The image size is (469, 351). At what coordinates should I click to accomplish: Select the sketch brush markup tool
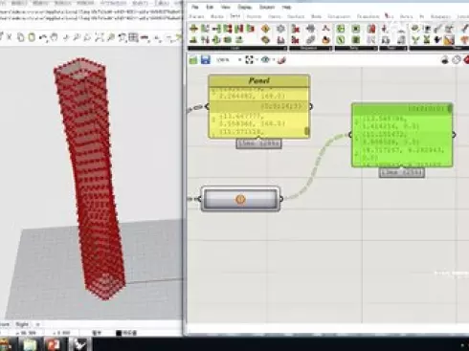click(x=281, y=60)
